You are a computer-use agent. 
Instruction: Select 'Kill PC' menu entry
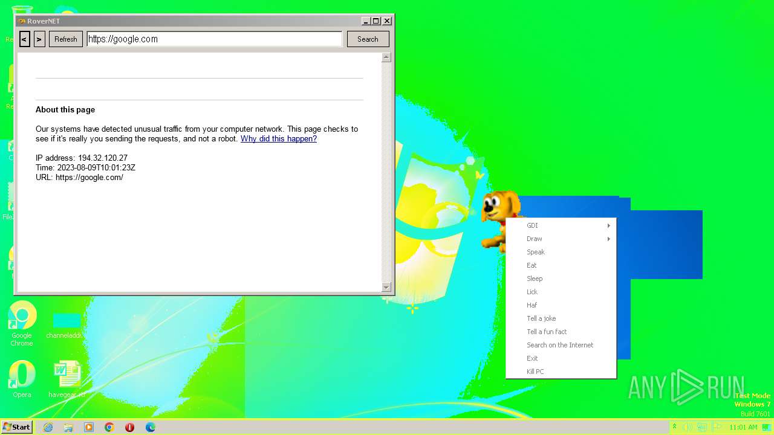pos(561,372)
